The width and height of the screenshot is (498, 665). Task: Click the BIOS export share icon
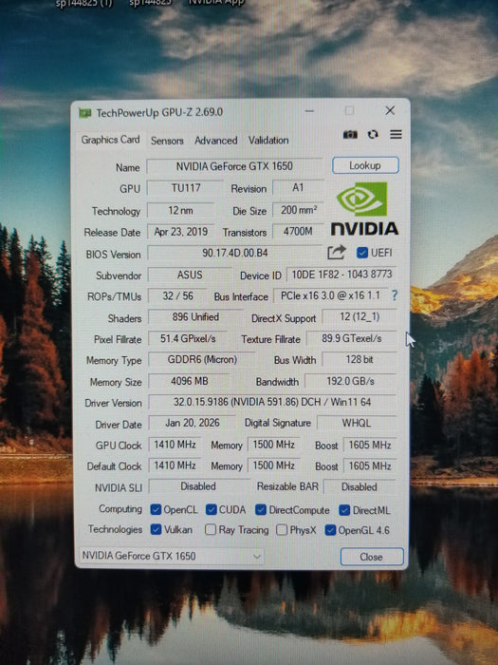coord(337,253)
